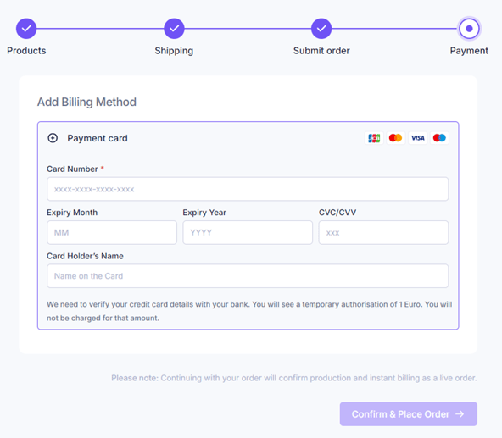This screenshot has width=502, height=438.
Task: Click the Products step checkmark circle
Action: tap(26, 29)
